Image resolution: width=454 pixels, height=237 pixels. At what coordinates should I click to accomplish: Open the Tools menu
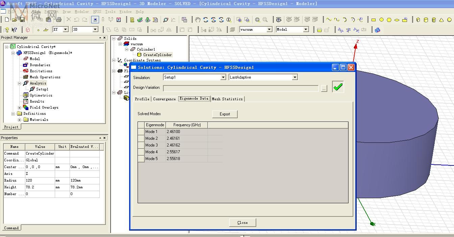tap(110, 11)
